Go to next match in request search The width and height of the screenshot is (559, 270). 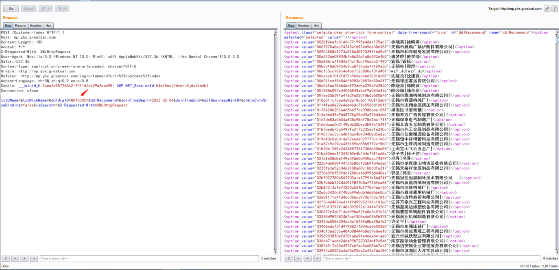click(33, 258)
